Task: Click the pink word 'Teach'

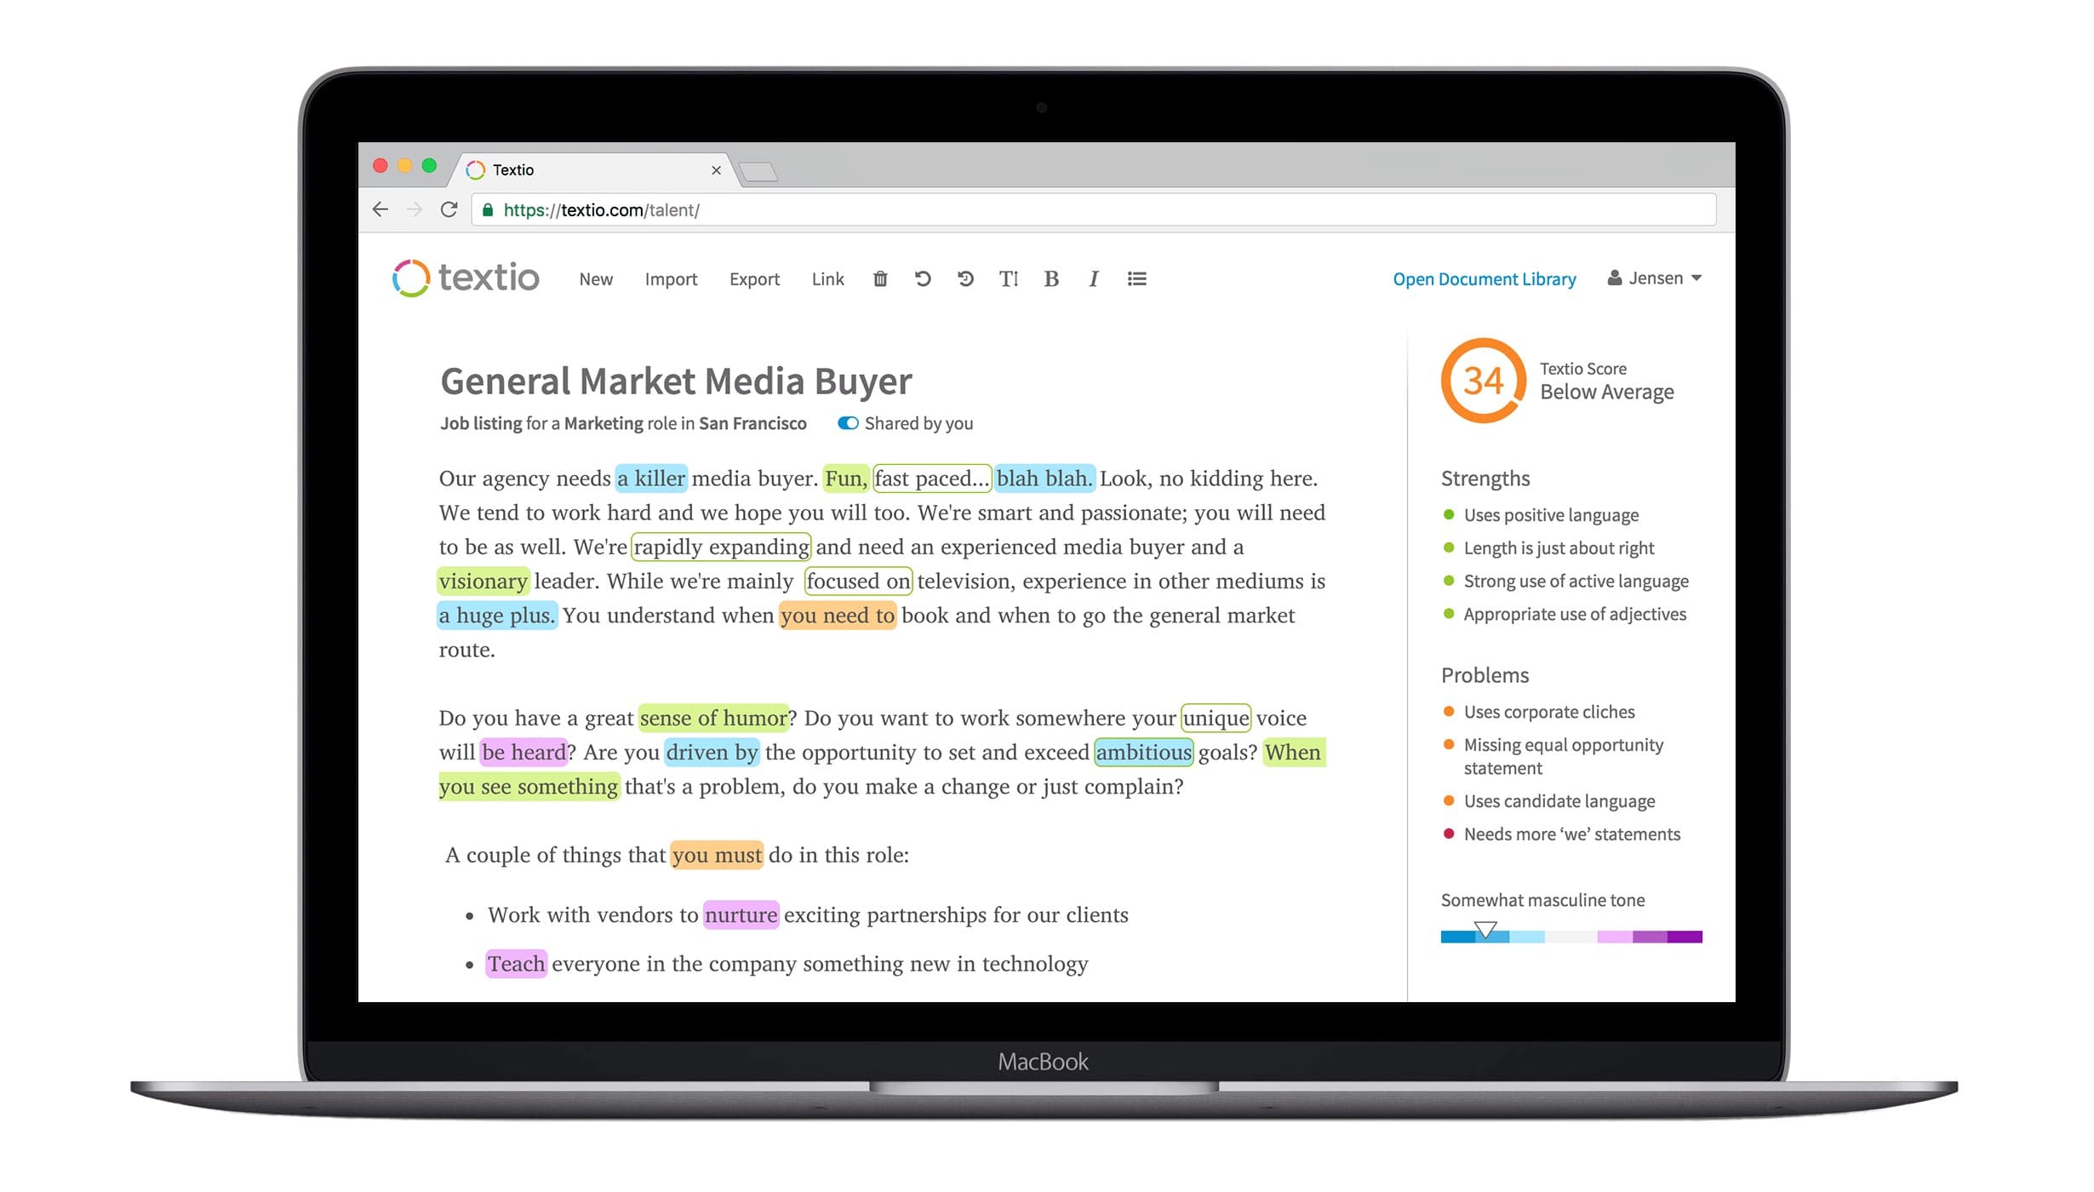Action: click(517, 964)
